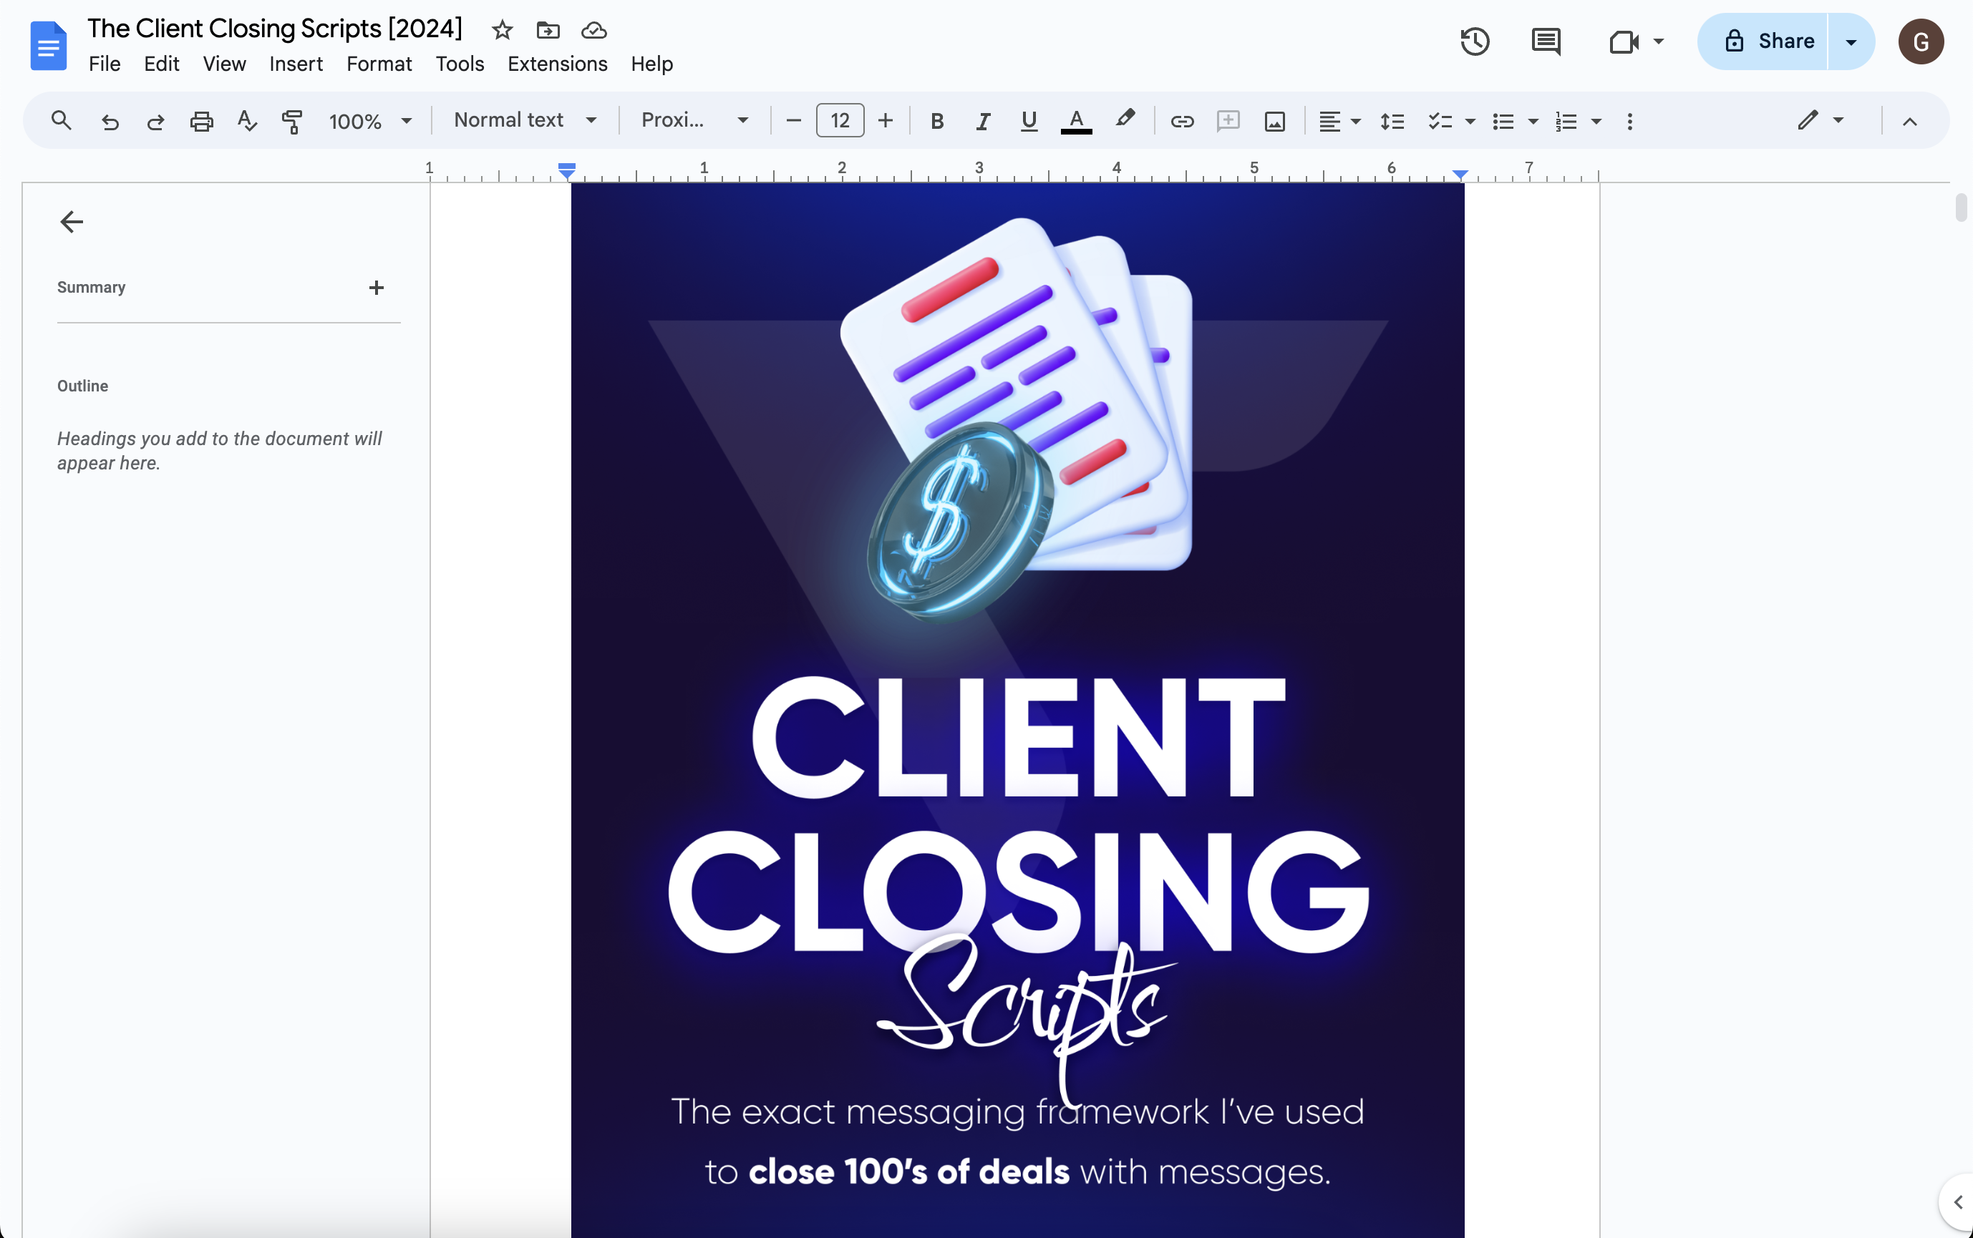Image resolution: width=1973 pixels, height=1238 pixels.
Task: Open the highlight color tool
Action: (x=1125, y=121)
